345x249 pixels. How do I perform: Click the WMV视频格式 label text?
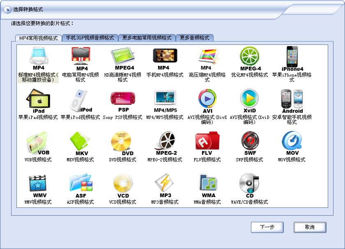(x=38, y=202)
